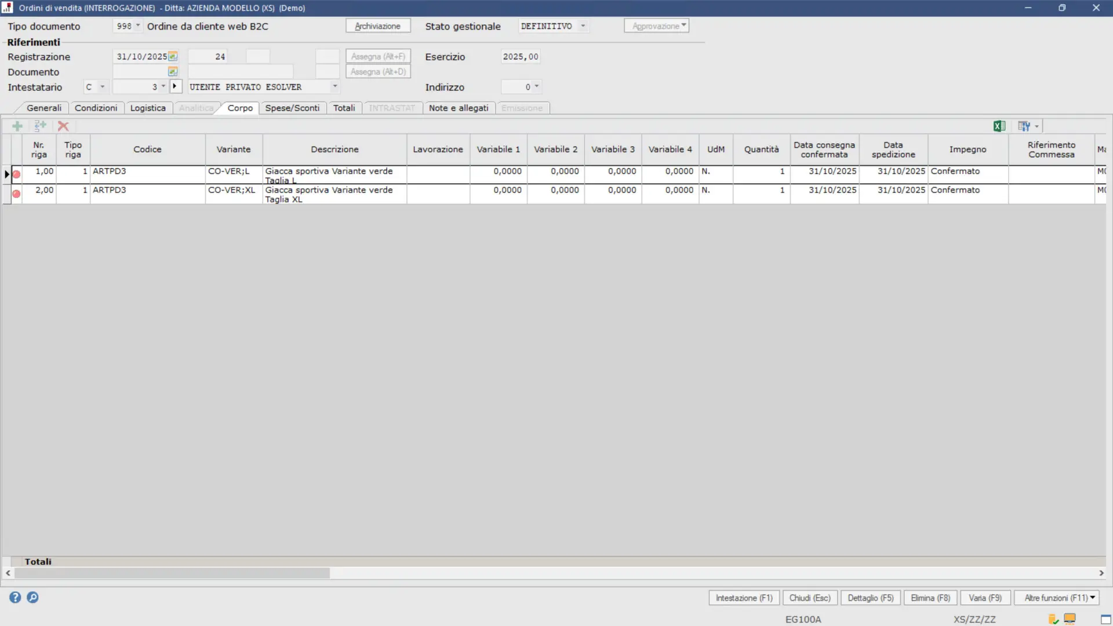
Task: Click the green plus add row icon
Action: pos(17,126)
